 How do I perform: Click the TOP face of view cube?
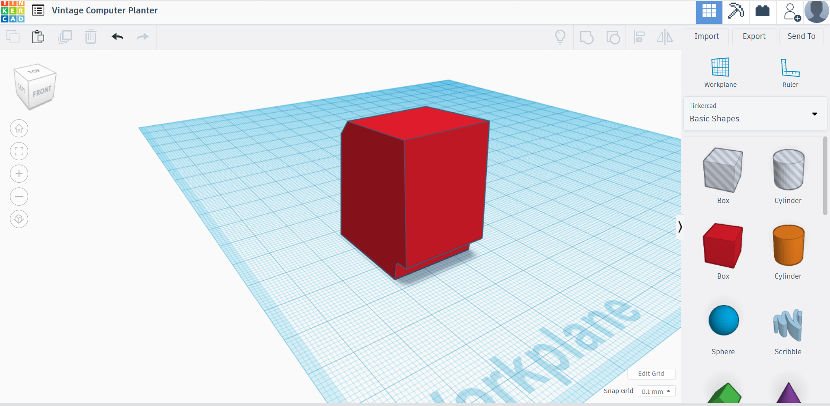[35, 71]
